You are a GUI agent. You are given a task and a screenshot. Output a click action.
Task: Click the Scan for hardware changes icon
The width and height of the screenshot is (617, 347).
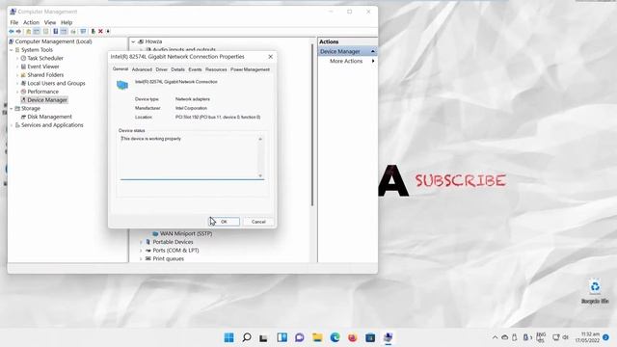pyautogui.click(x=83, y=32)
